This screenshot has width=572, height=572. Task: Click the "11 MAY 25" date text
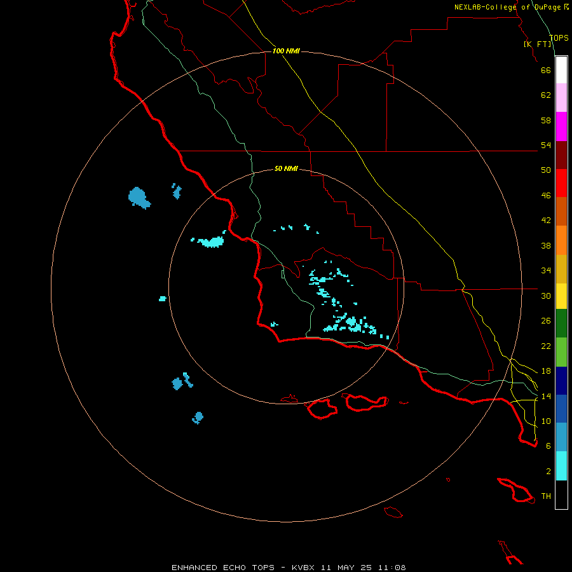tap(346, 568)
